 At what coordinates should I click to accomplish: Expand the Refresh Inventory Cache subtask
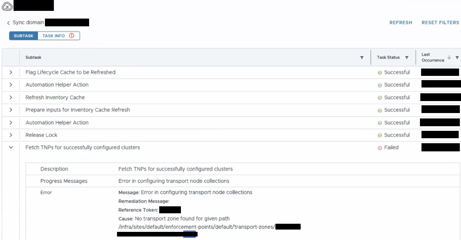[11, 97]
